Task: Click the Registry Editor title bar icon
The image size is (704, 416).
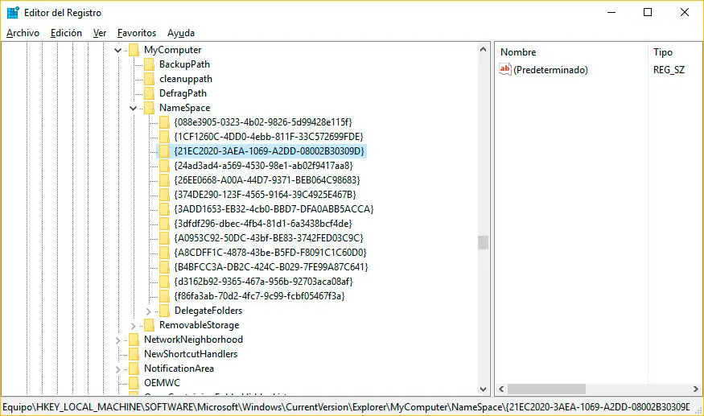Action: [13, 13]
